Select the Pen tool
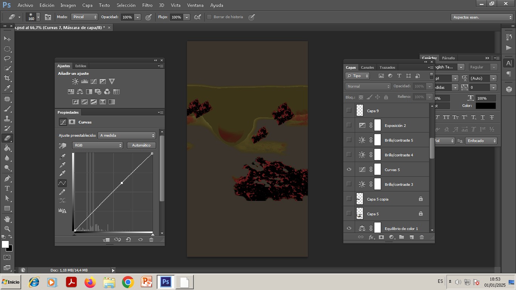 coord(7,178)
